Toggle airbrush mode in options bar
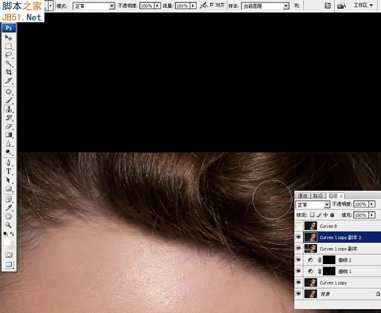Screen dimensions: 381x313 204,6
